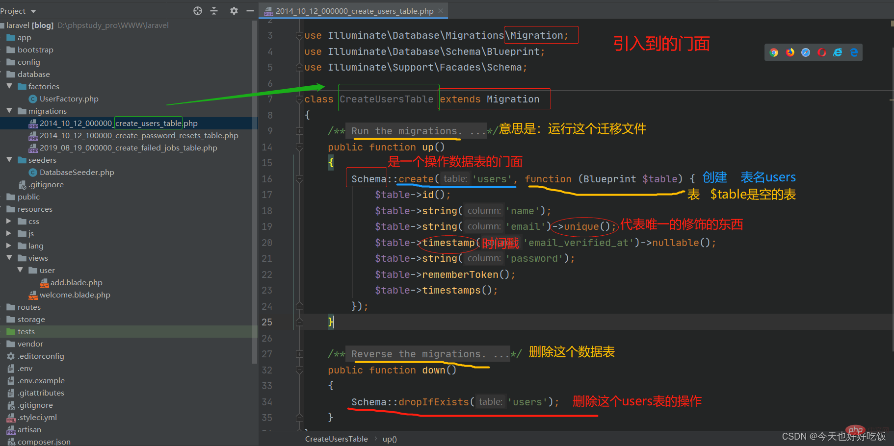Viewport: 894px width, 446px height.
Task: Click the .env file icon
Action: [x=11, y=369]
